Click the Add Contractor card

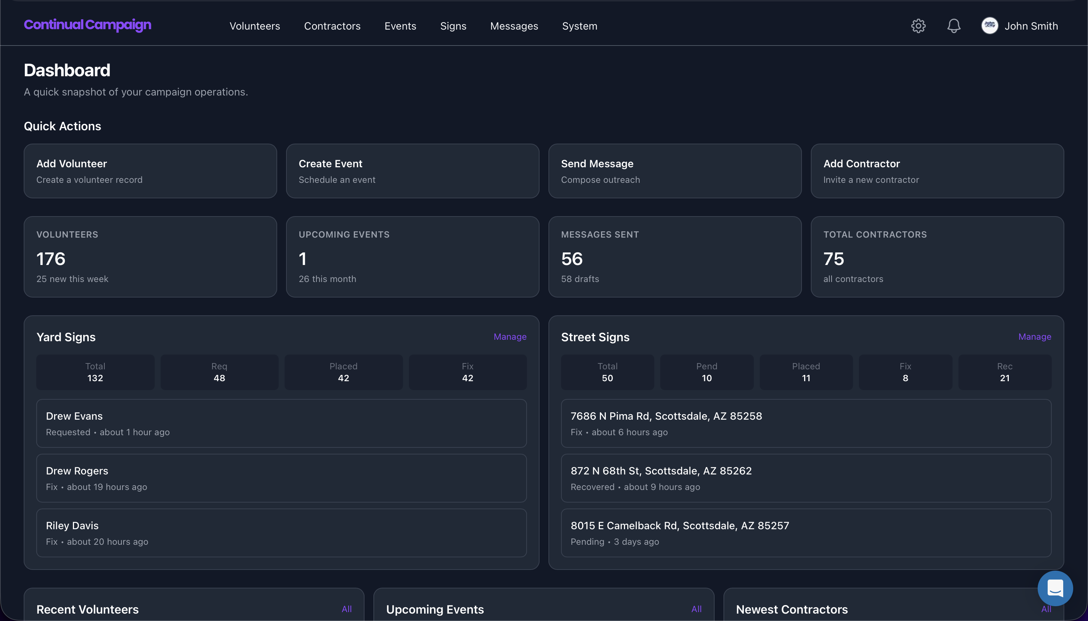937,171
